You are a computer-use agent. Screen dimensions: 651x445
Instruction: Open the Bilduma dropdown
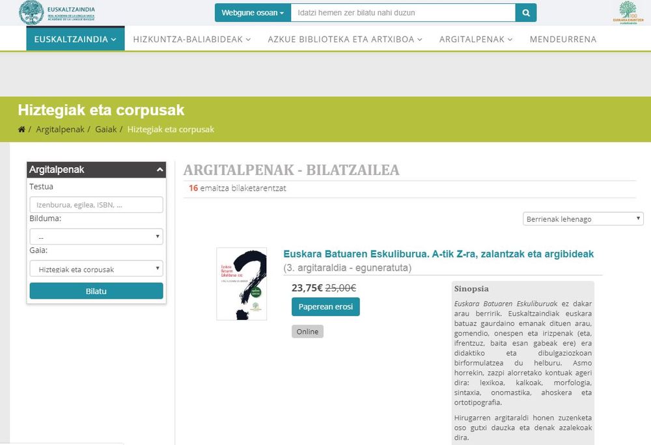(x=96, y=237)
